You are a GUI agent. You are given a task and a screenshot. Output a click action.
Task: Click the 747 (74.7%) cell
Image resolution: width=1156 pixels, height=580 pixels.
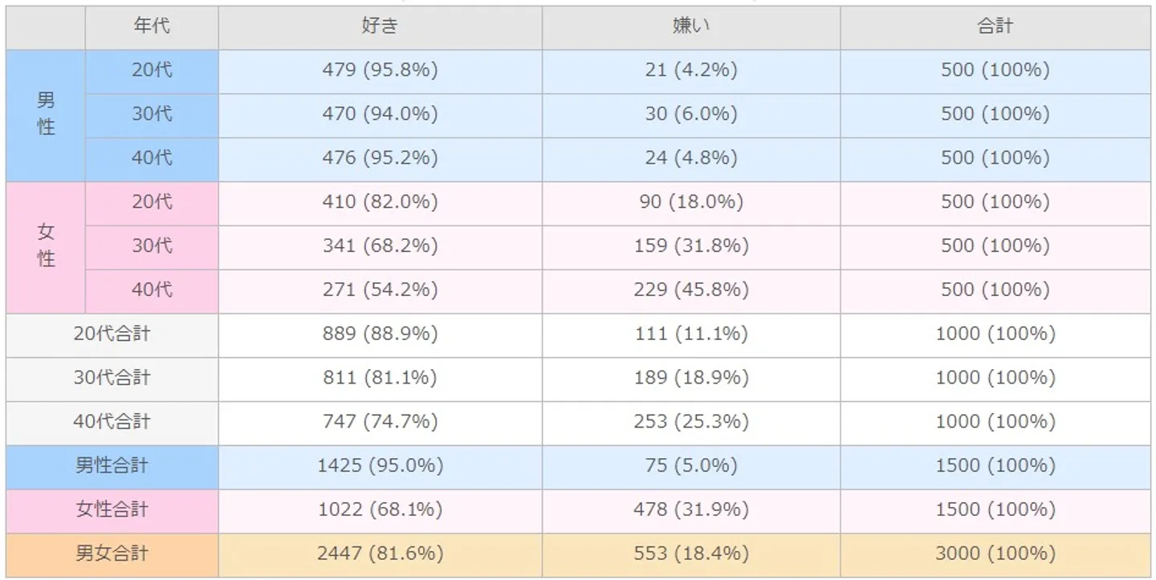click(380, 421)
